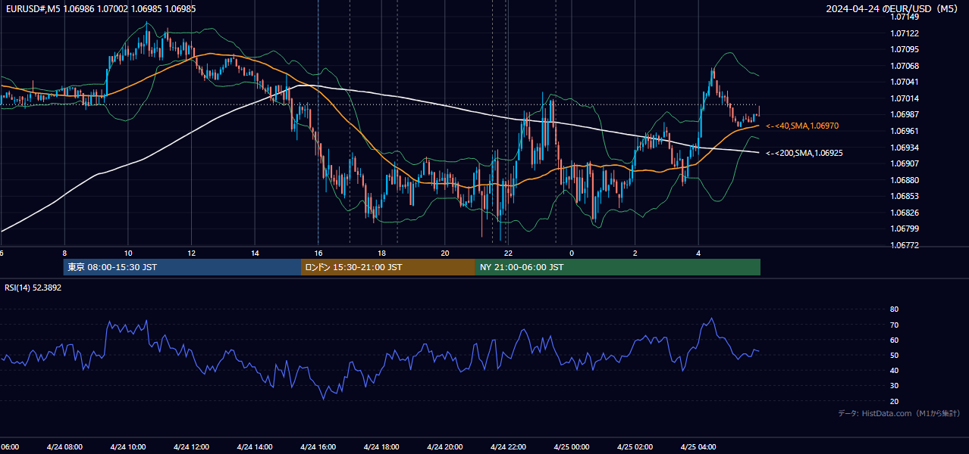Click hour tick 10 below the price chart
The image size is (969, 454).
(128, 253)
